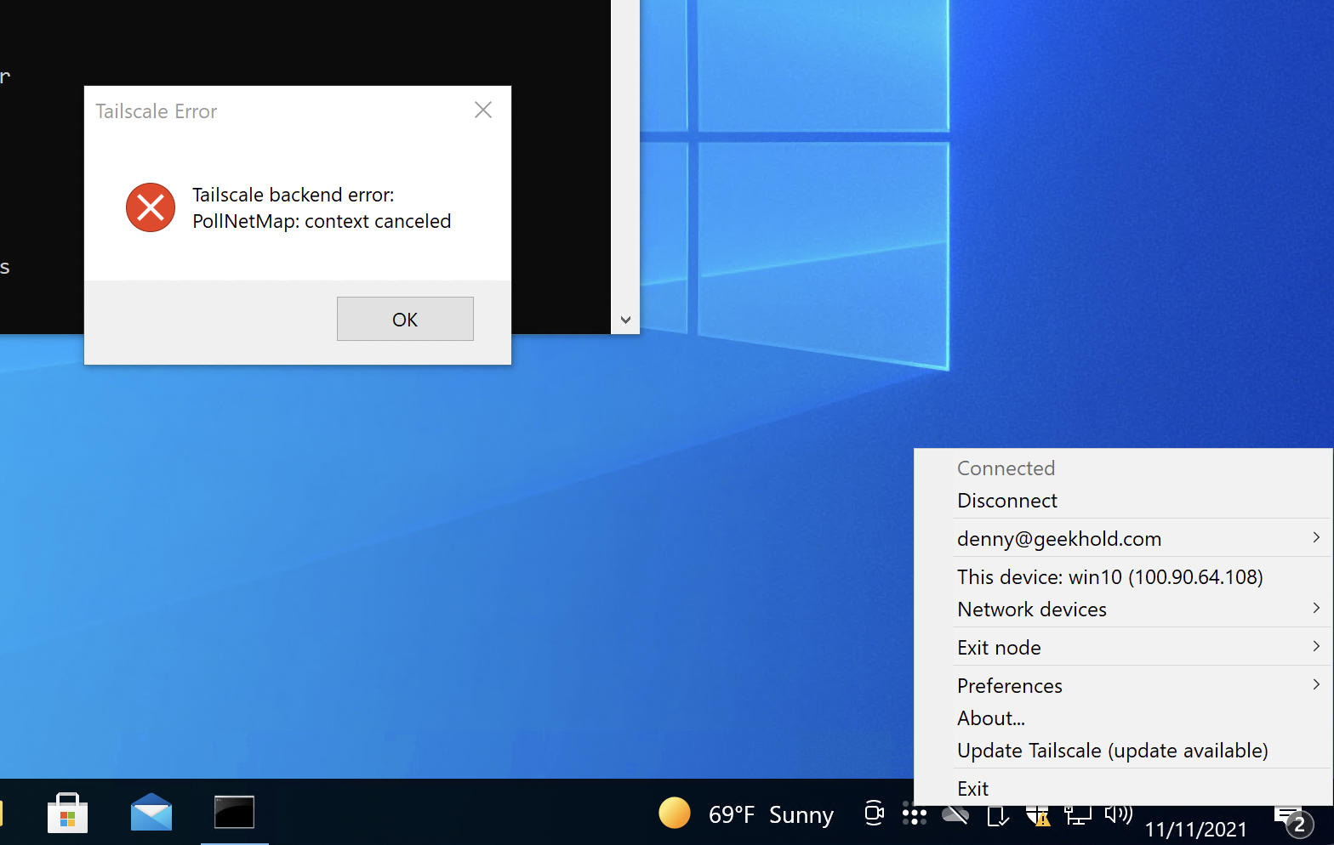Screen dimensions: 1334x845
Task: Click the OneDrive cloud tray icon
Action: (x=955, y=815)
